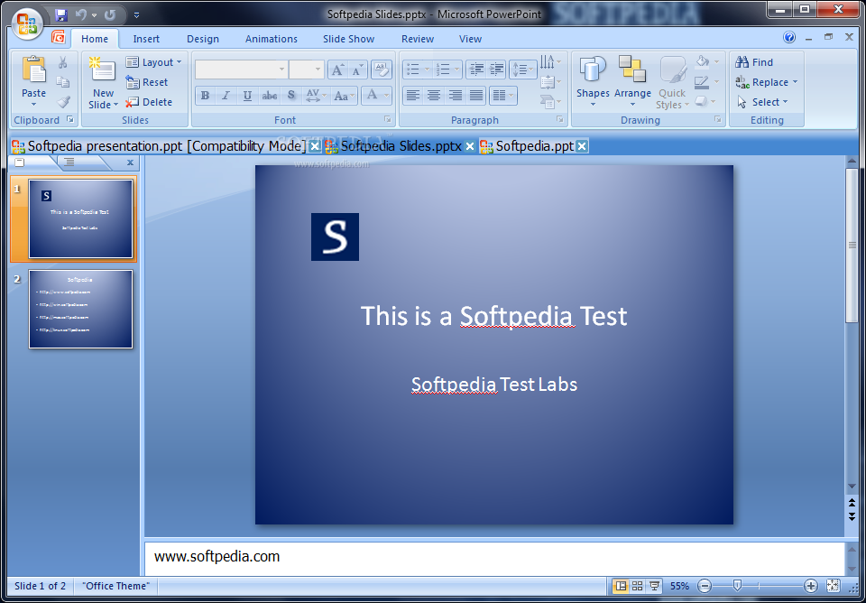The image size is (866, 603).
Task: Open the Select dropdown in Editing
Action: tap(762, 102)
